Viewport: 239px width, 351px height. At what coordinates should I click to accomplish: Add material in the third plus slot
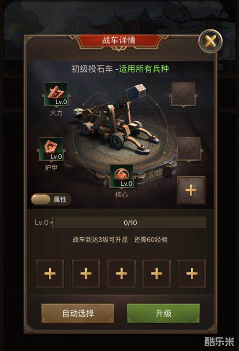point(121,274)
